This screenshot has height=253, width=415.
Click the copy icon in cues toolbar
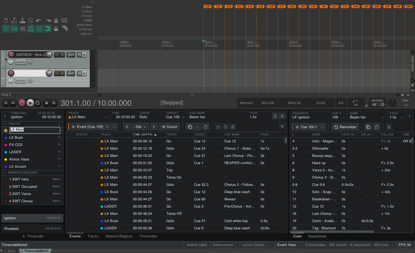point(368,127)
